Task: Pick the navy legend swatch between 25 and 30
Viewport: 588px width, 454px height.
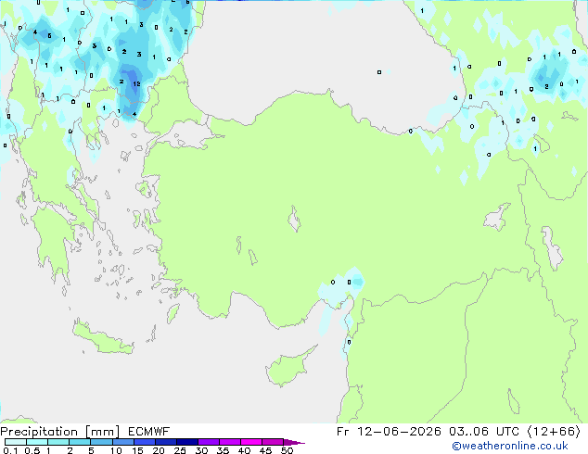Action: 186,442
